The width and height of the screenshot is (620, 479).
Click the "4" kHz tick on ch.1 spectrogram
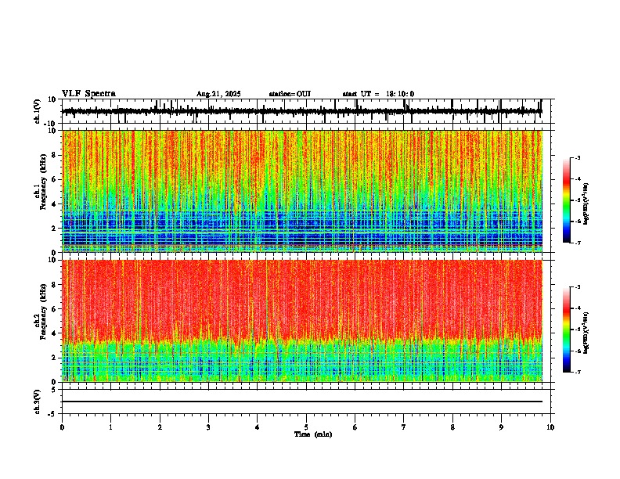click(54, 204)
